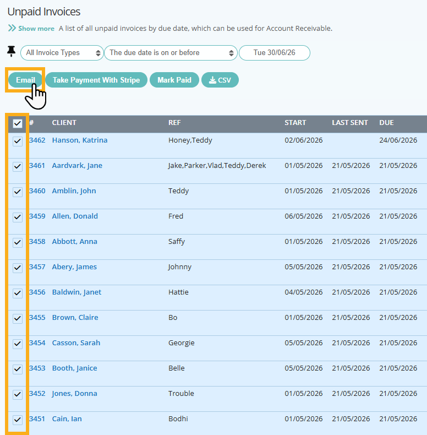Open client Jones, Donna

(75, 393)
